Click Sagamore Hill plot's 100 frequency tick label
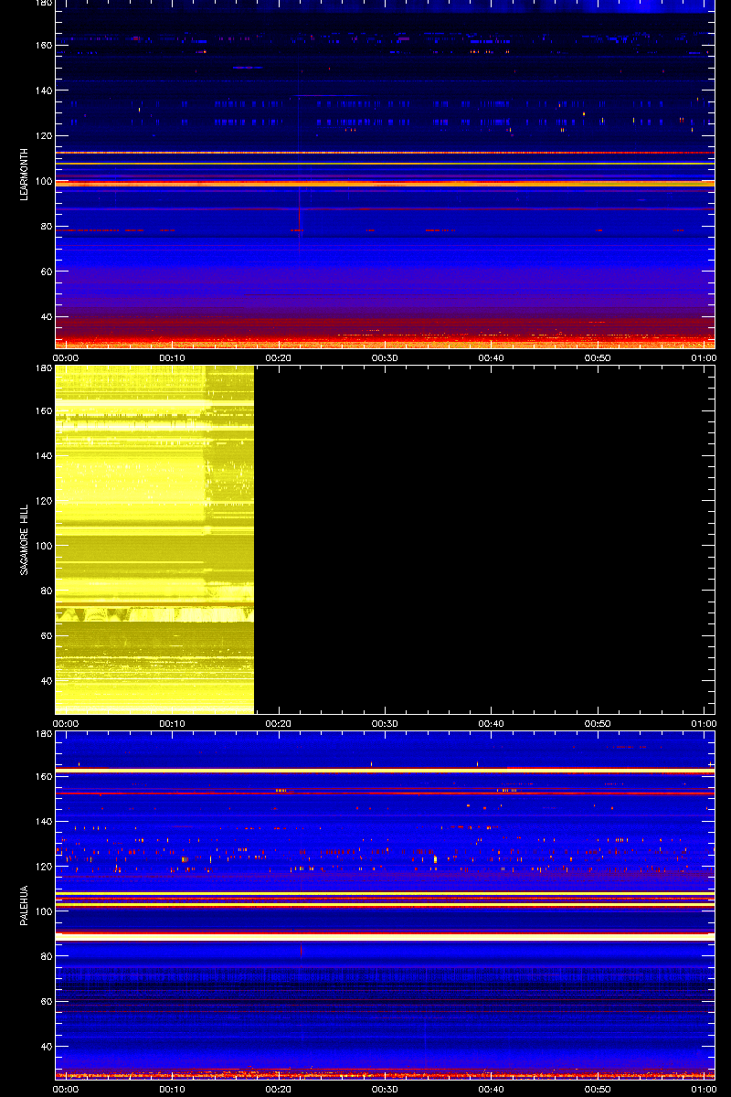This screenshot has width=731, height=1097. (42, 547)
